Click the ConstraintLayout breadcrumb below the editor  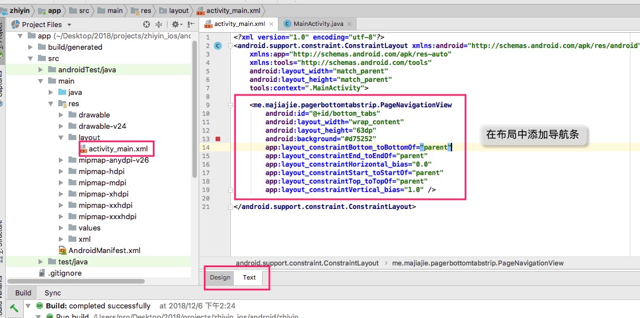[307, 263]
